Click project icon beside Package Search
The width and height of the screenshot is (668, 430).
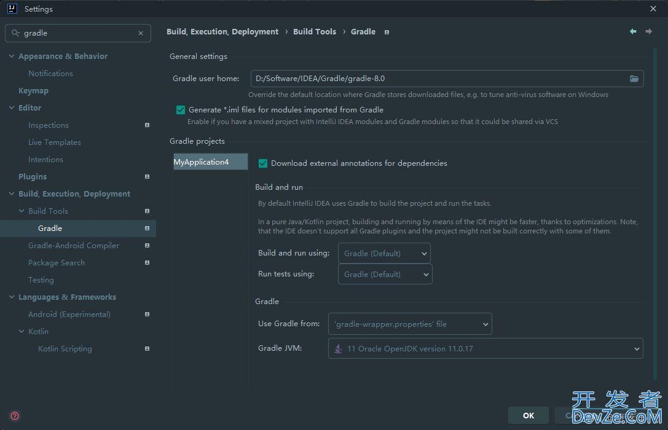click(147, 263)
